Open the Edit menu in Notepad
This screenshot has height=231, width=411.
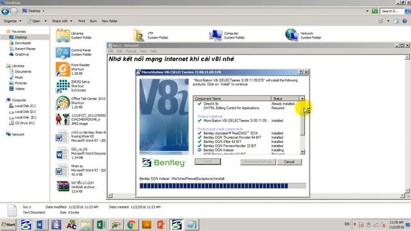tap(119, 51)
